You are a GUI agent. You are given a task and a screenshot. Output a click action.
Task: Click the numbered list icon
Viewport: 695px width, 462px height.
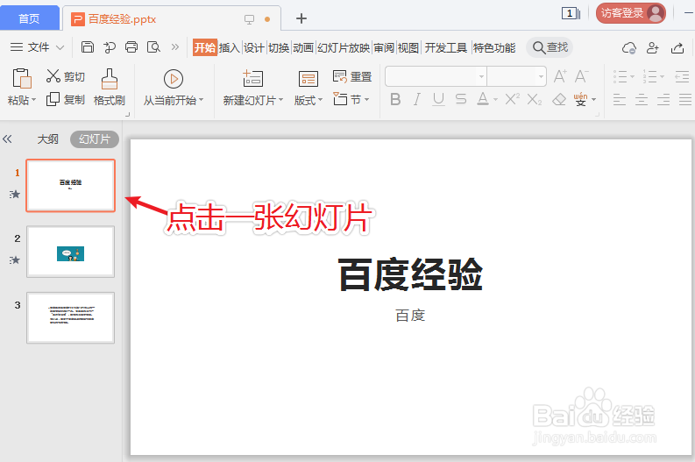coord(649,76)
